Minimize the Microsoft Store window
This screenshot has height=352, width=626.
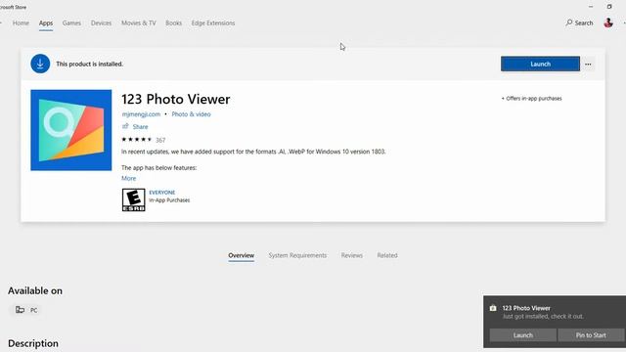pyautogui.click(x=591, y=7)
